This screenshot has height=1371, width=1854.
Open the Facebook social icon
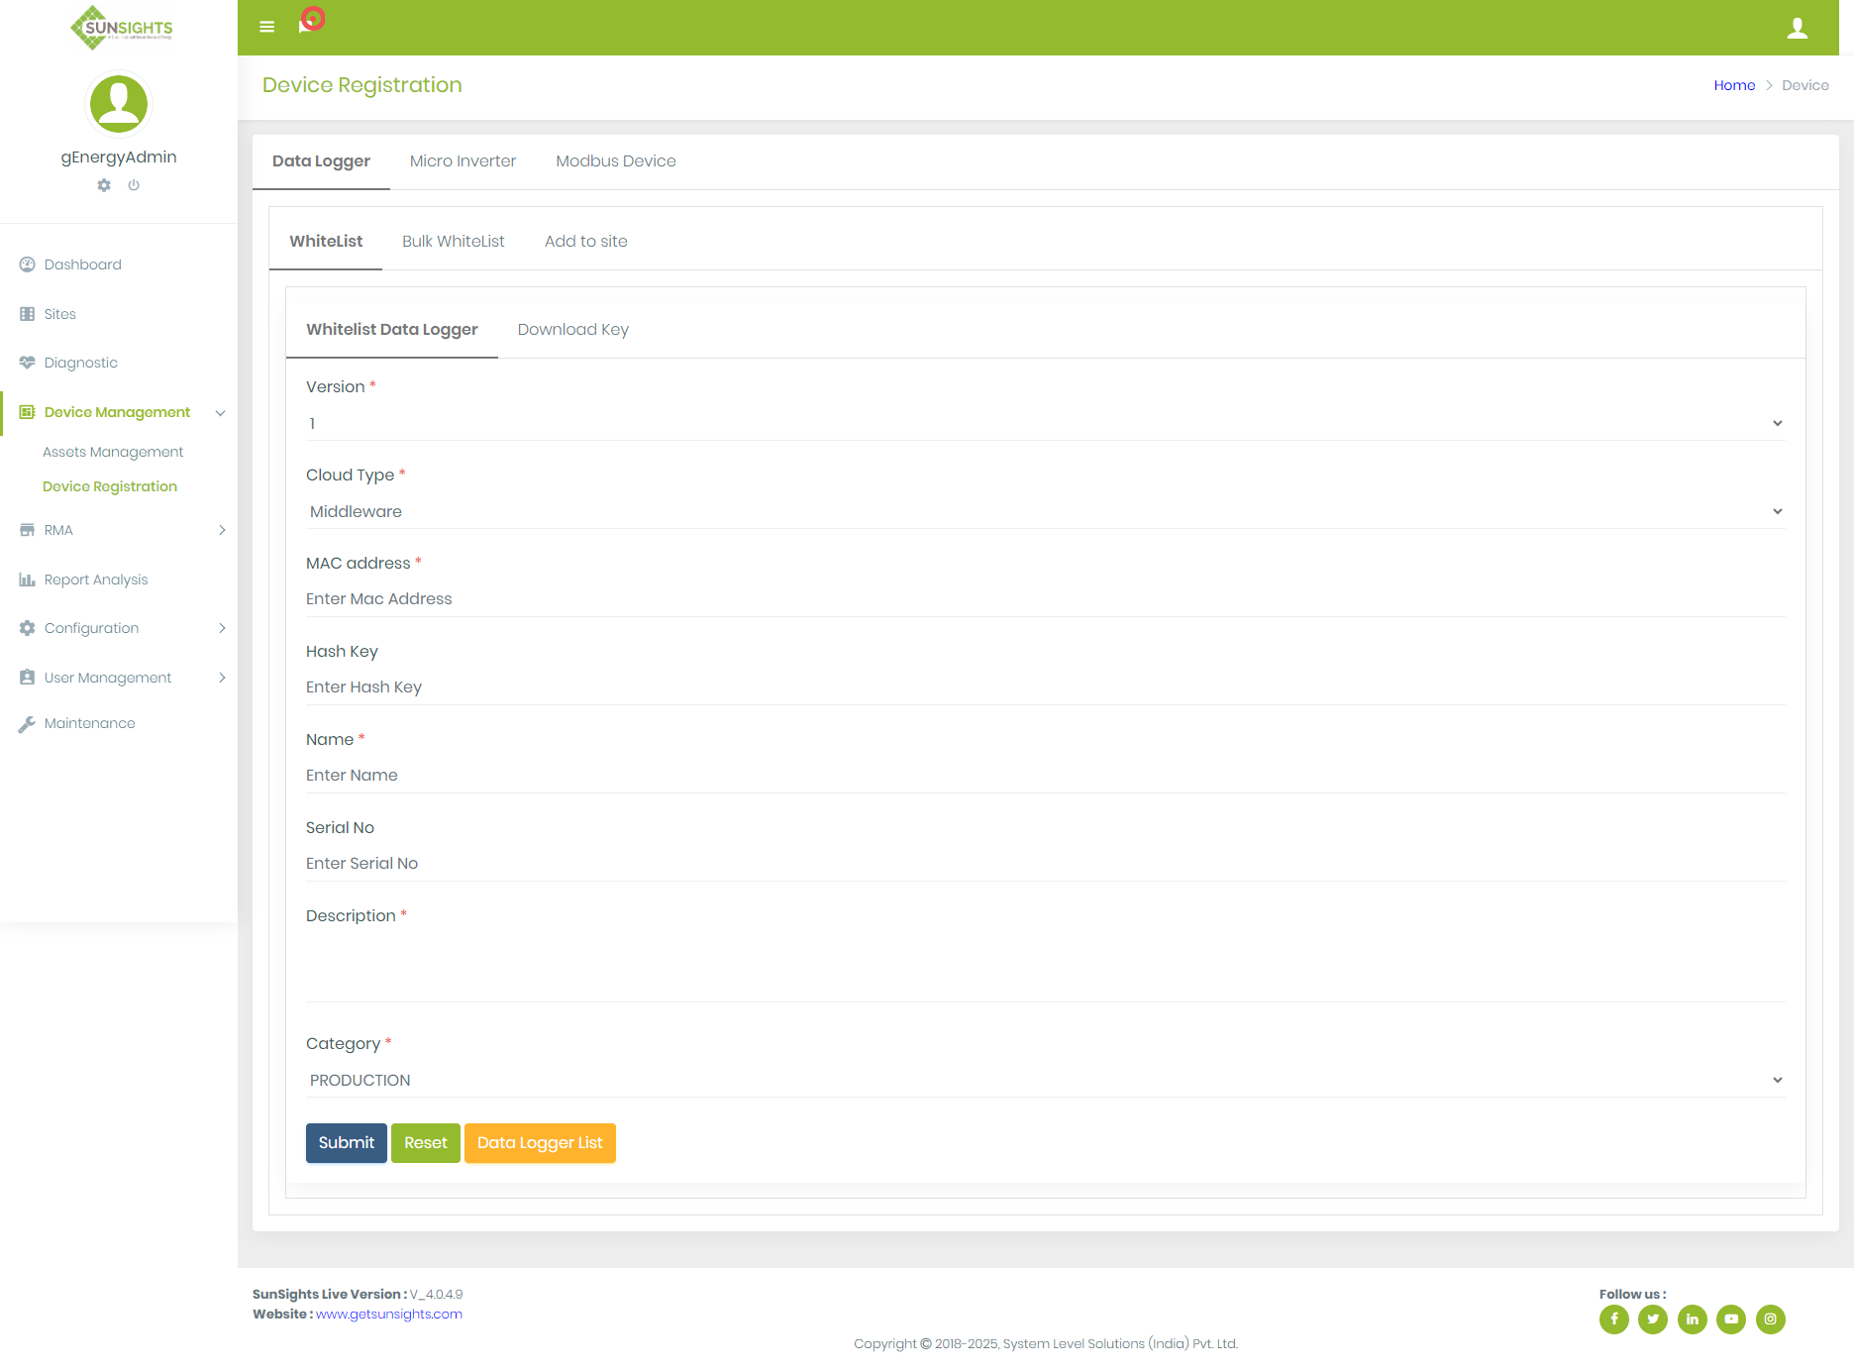click(1613, 1318)
